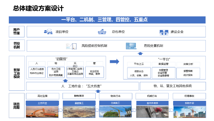
Task: Open the excavator photo under 土方开挖
Action: tap(42, 111)
